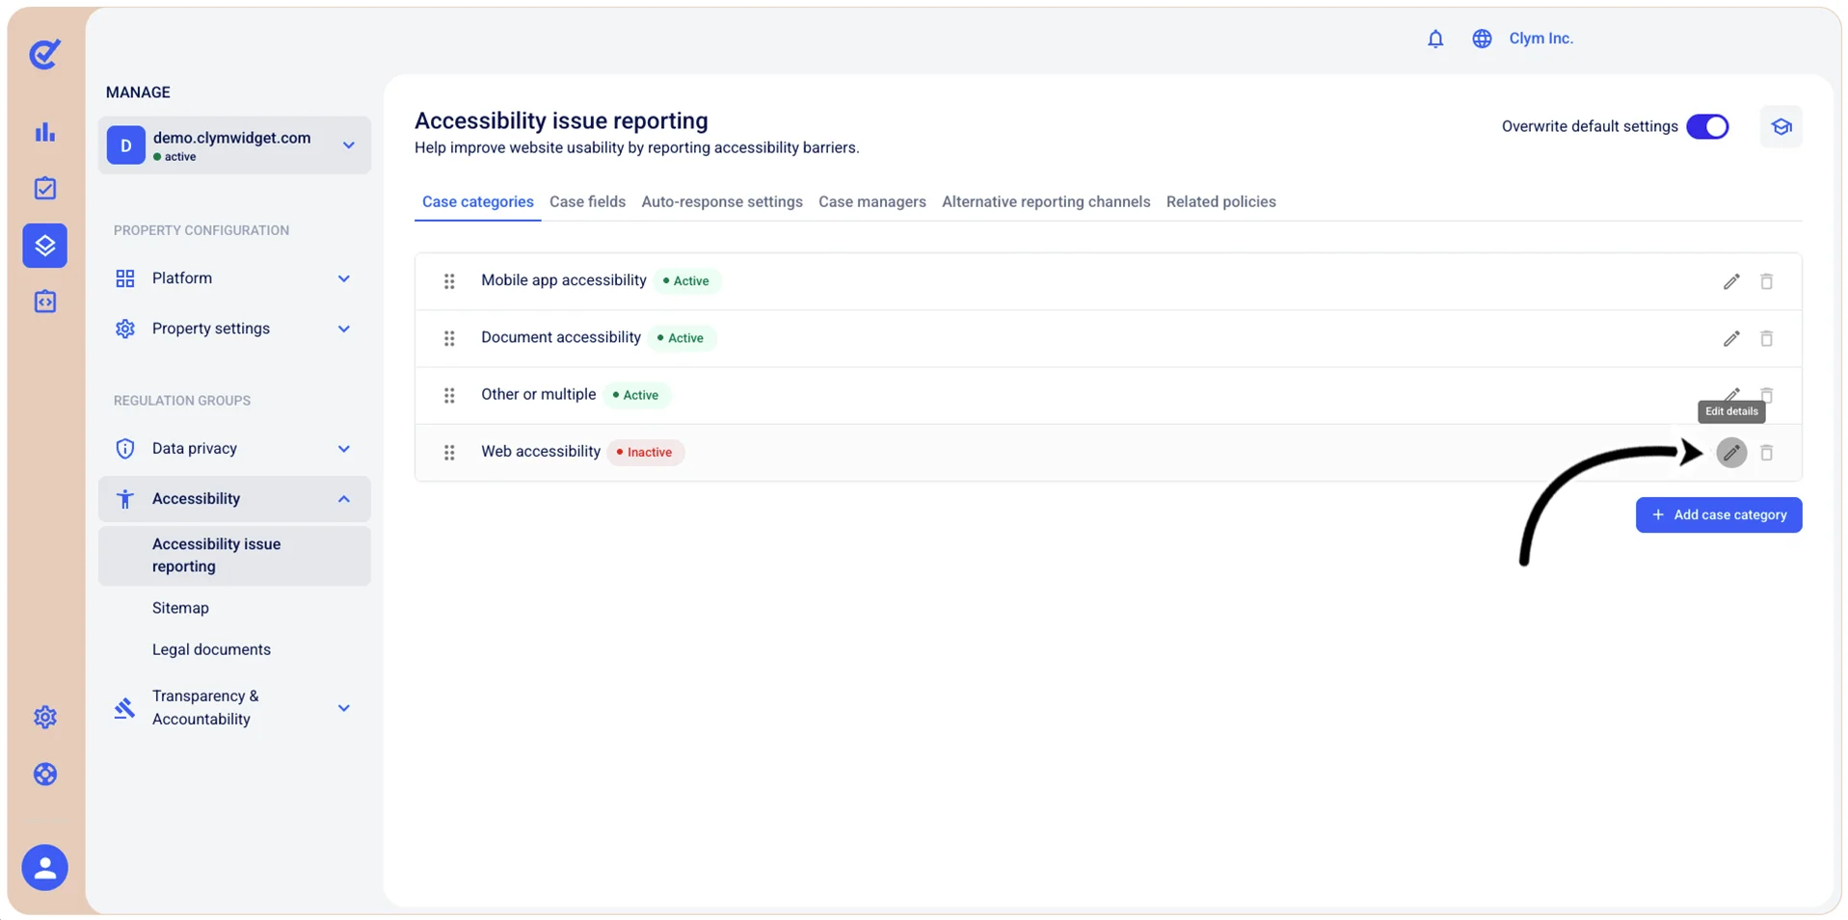
Task: Click the settings gear in left rail
Action: pyautogui.click(x=45, y=717)
